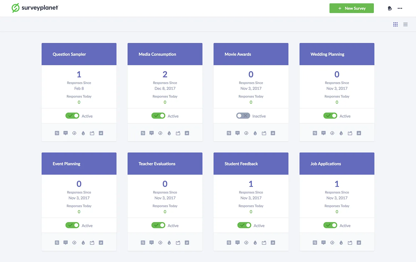This screenshot has width=416, height=262.
Task: Click the New Survey button
Action: (x=351, y=8)
